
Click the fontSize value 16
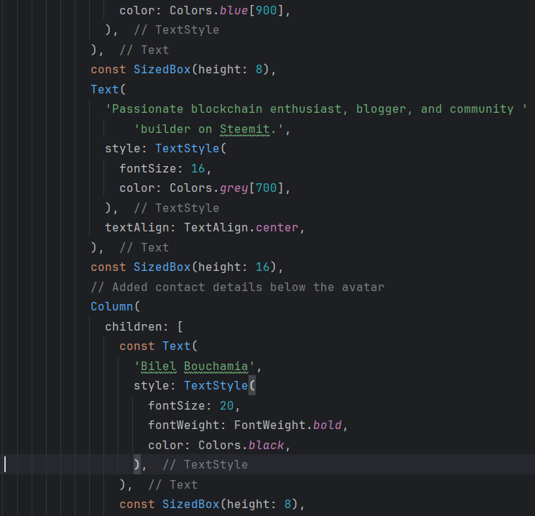coord(198,168)
